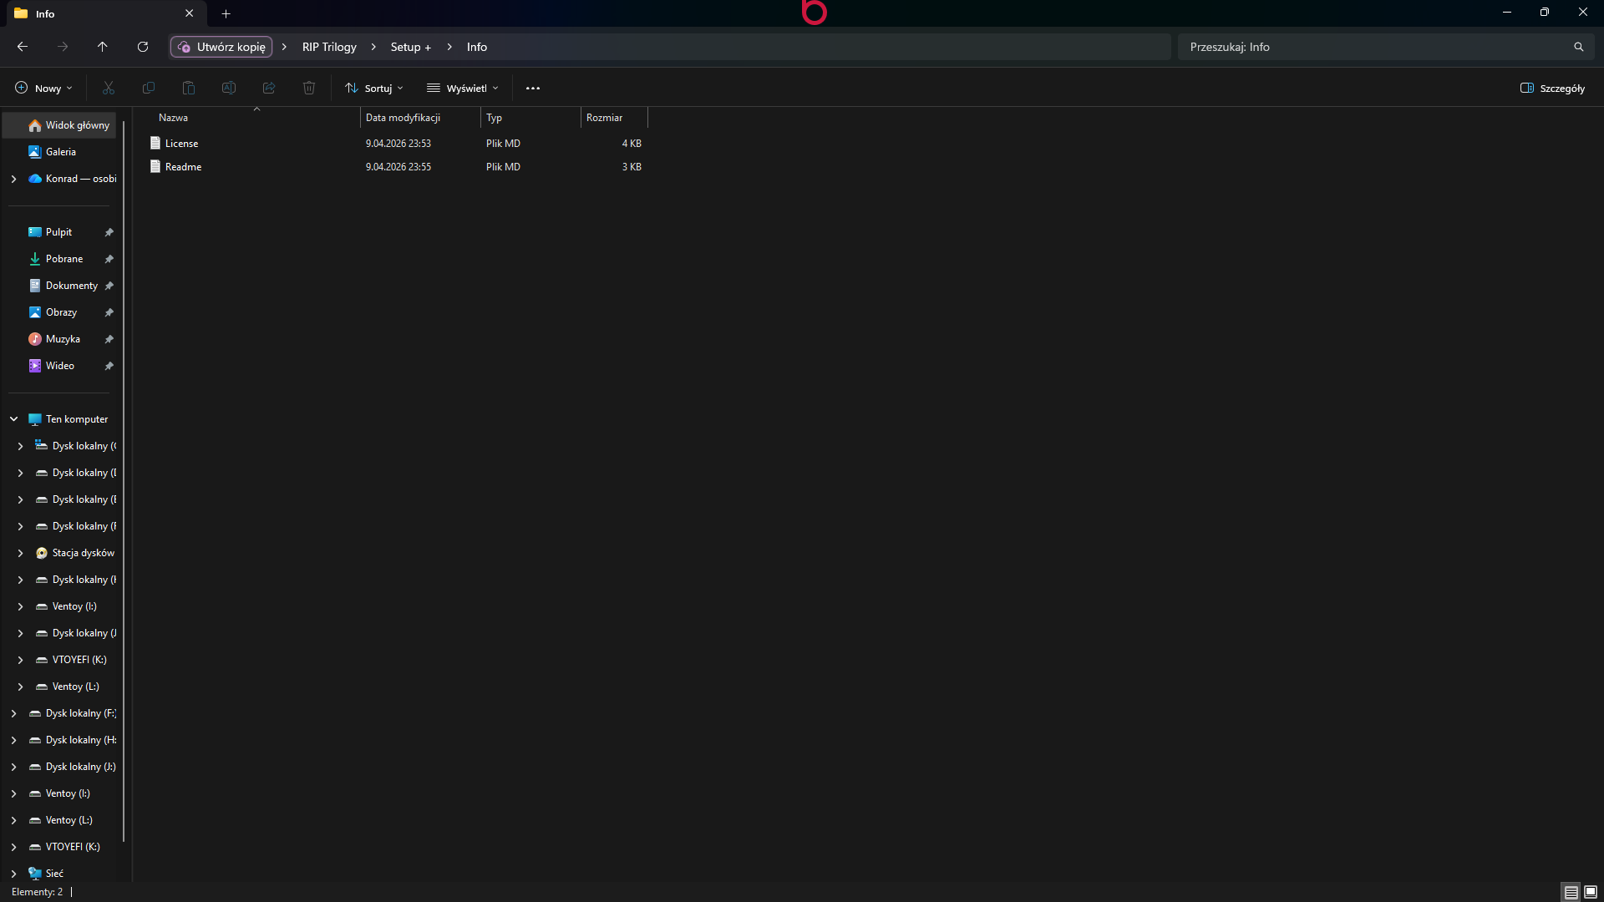Expand the Sieć network node
This screenshot has height=902, width=1604.
click(x=14, y=874)
